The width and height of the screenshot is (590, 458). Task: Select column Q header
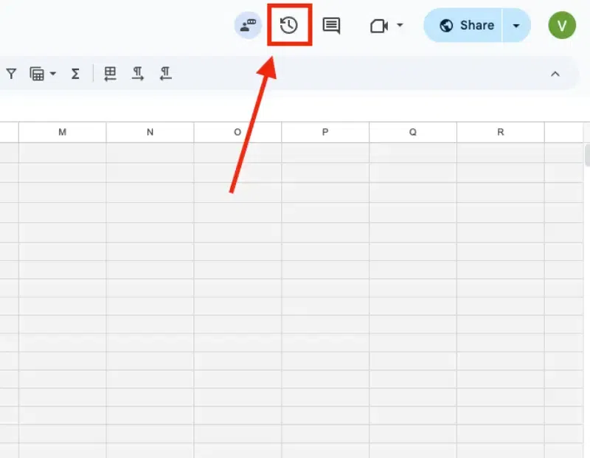(413, 132)
